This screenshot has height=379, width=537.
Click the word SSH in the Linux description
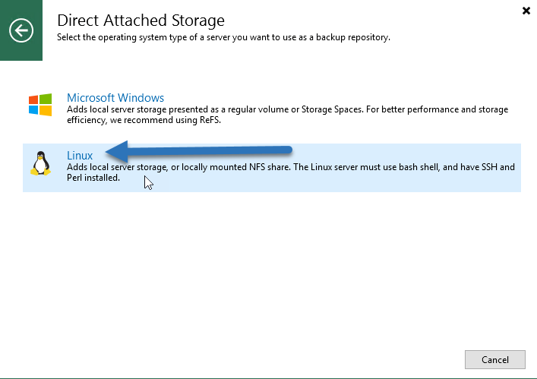click(x=490, y=167)
